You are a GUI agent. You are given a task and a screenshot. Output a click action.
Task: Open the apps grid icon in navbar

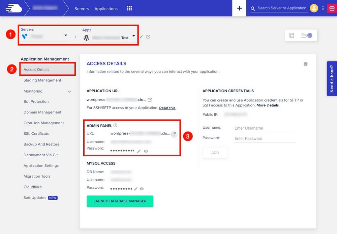pos(129,8)
